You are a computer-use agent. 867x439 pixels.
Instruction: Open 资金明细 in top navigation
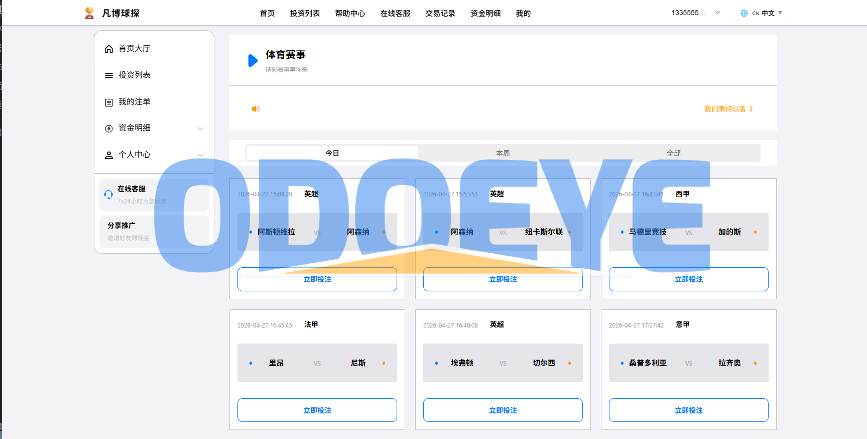(x=485, y=13)
